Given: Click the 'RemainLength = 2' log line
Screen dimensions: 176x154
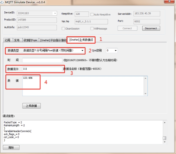Looking at the screenshot, I should point(14,125).
